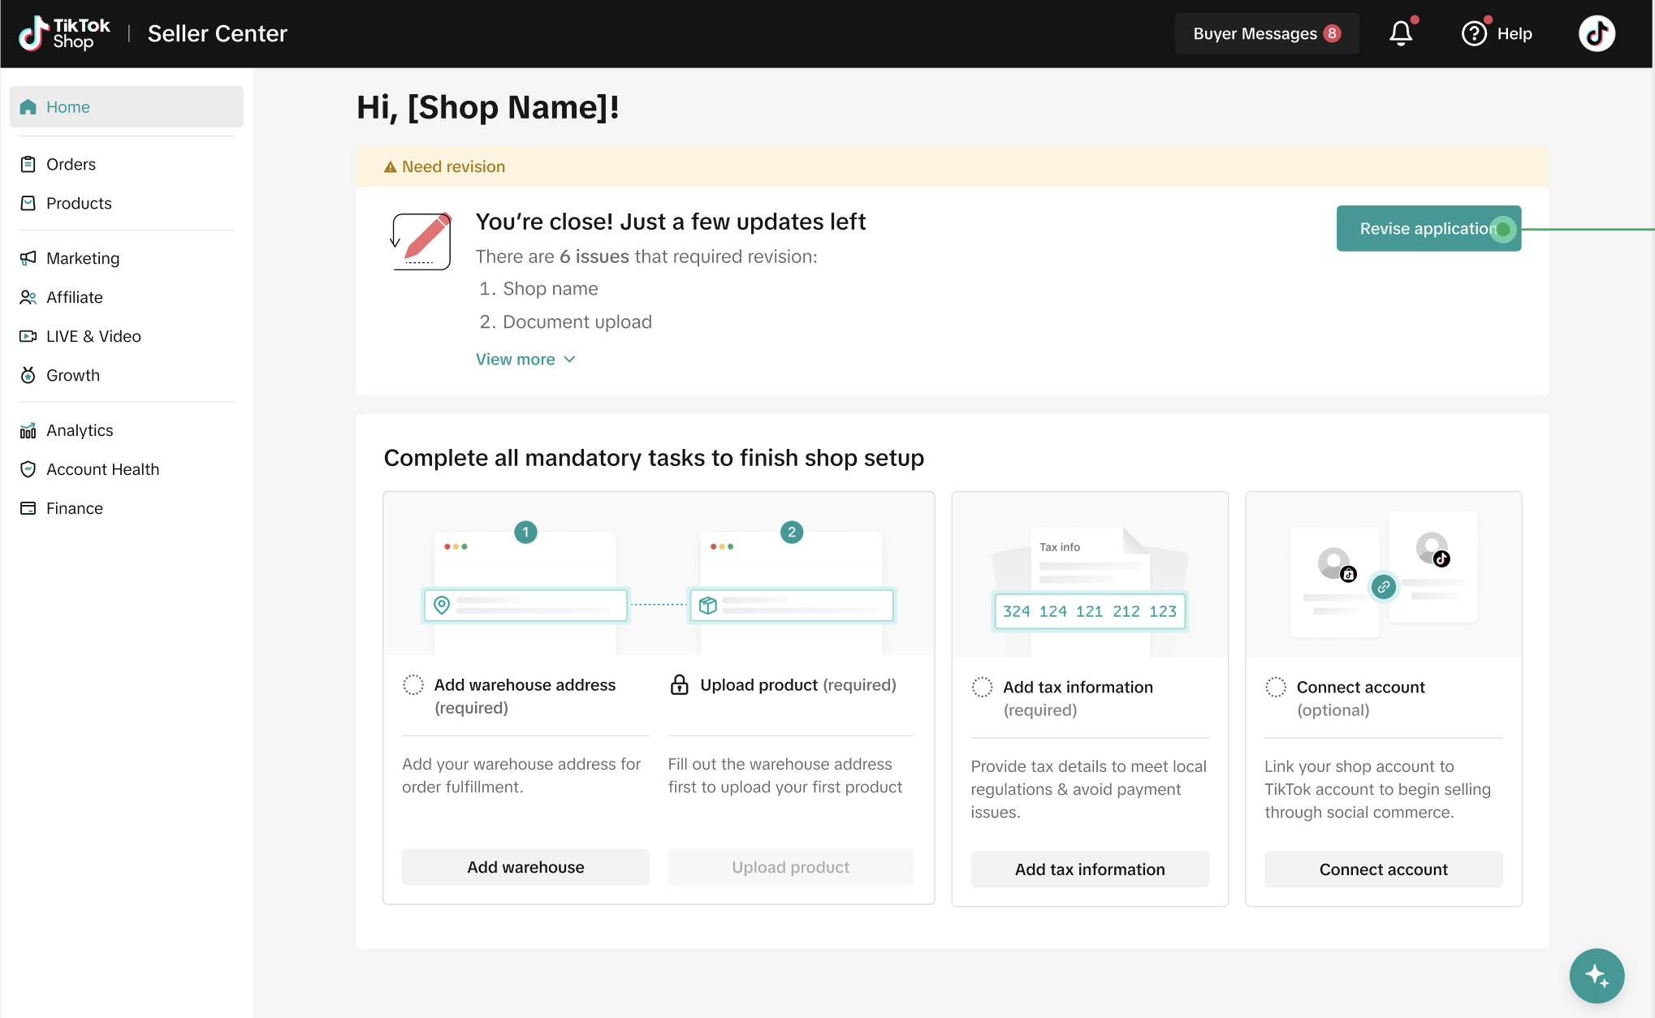Open Buyer Messages with 8 unread
The width and height of the screenshot is (1655, 1018).
(1265, 33)
